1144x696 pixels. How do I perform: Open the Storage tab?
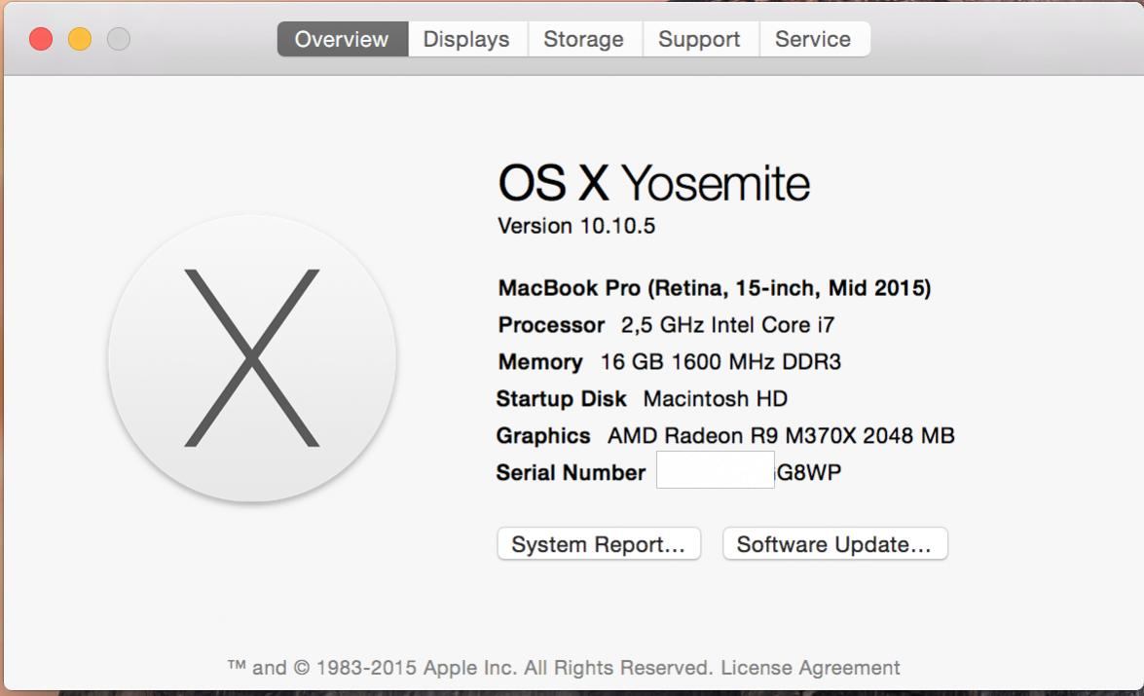click(584, 39)
